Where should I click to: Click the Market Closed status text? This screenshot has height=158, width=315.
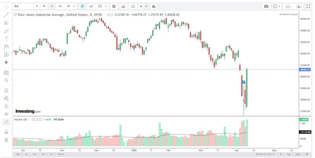(290, 15)
